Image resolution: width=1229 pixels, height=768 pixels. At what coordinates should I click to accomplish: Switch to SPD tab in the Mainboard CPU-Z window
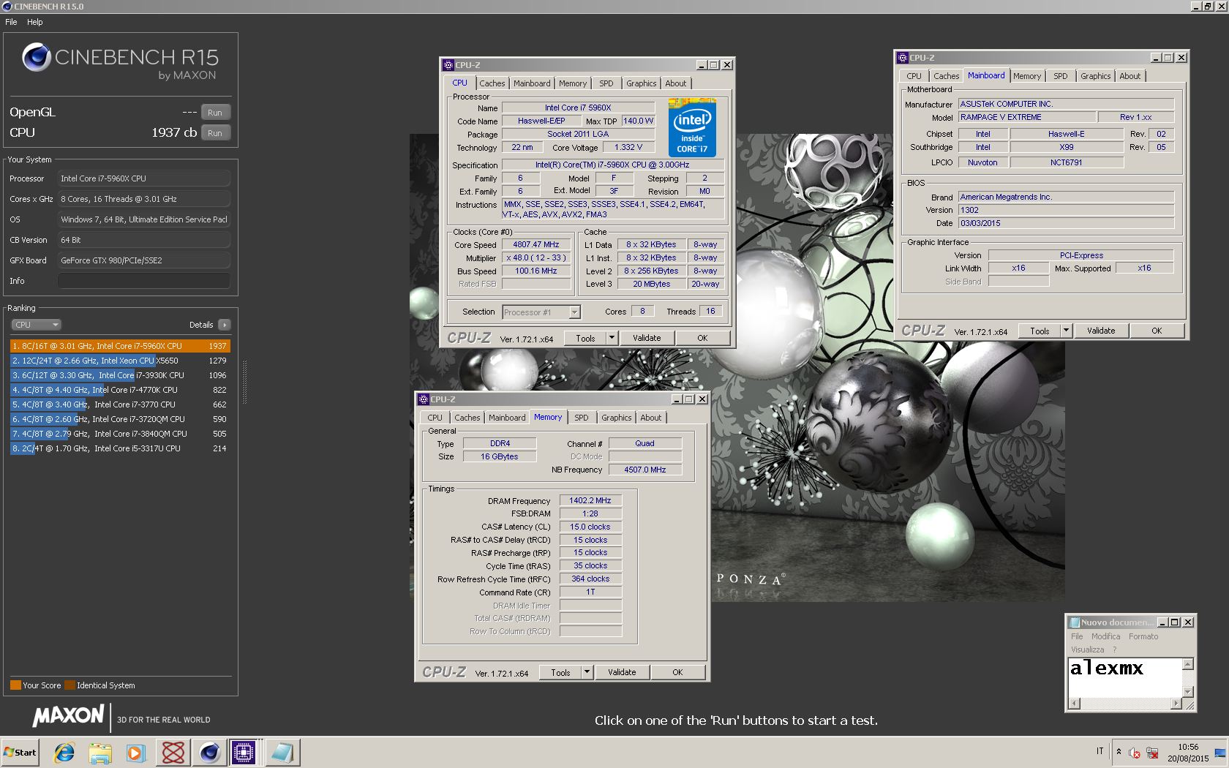(1061, 76)
